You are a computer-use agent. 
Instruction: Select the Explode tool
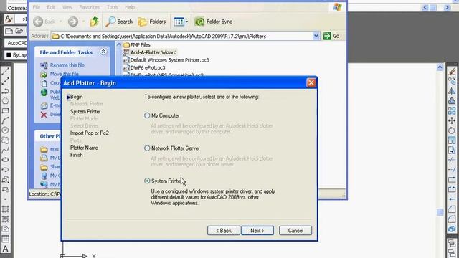point(452,229)
